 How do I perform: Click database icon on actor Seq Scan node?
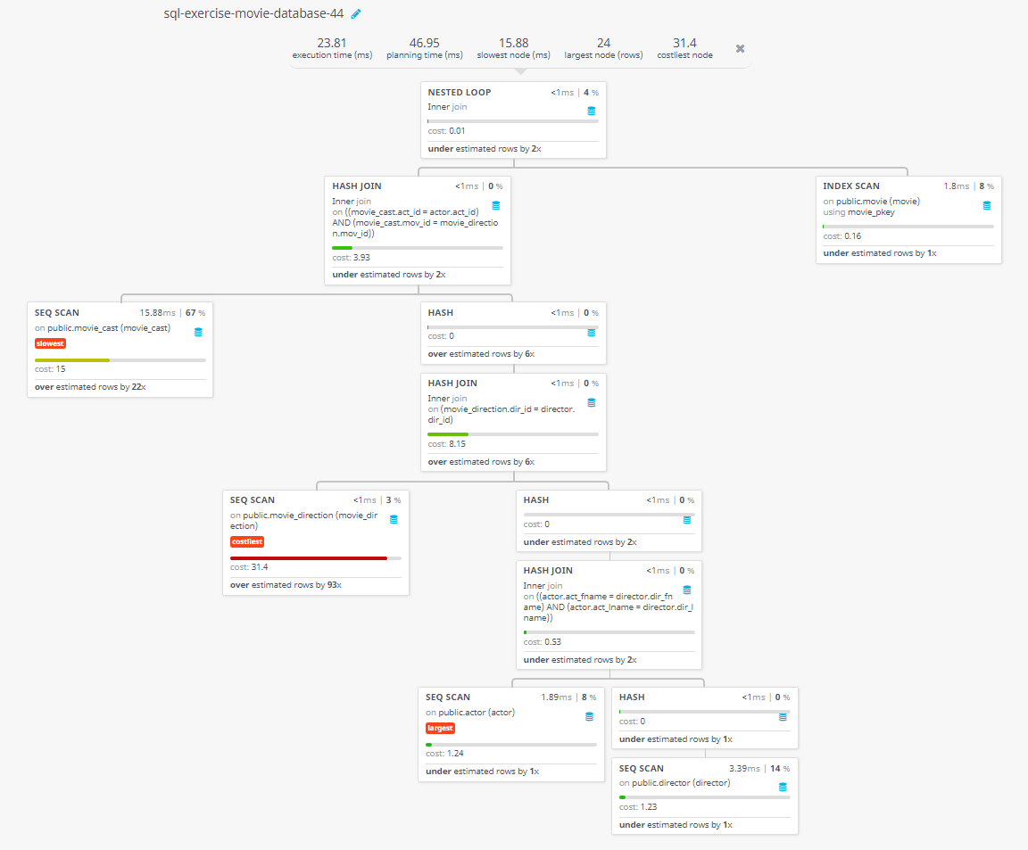pyautogui.click(x=589, y=716)
